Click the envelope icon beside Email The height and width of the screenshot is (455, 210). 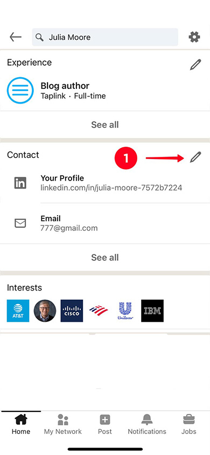click(20, 223)
